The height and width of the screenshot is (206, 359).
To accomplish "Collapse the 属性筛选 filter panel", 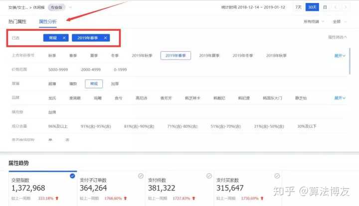I will [x=338, y=37].
